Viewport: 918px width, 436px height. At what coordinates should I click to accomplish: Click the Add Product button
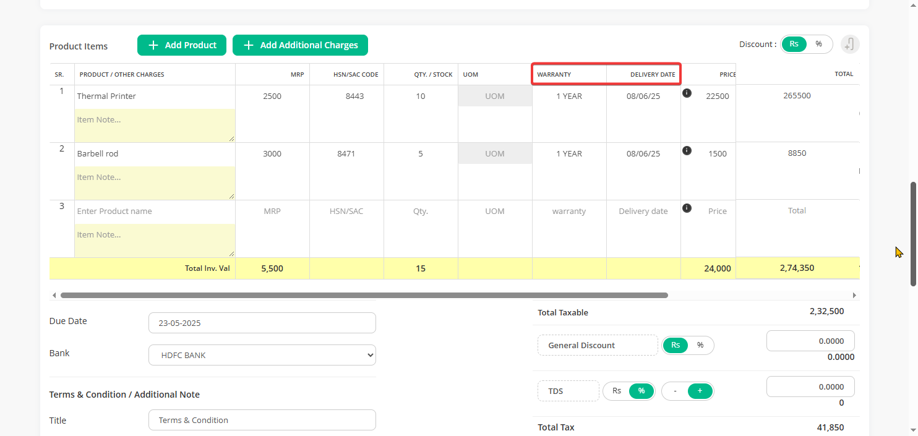click(x=182, y=45)
